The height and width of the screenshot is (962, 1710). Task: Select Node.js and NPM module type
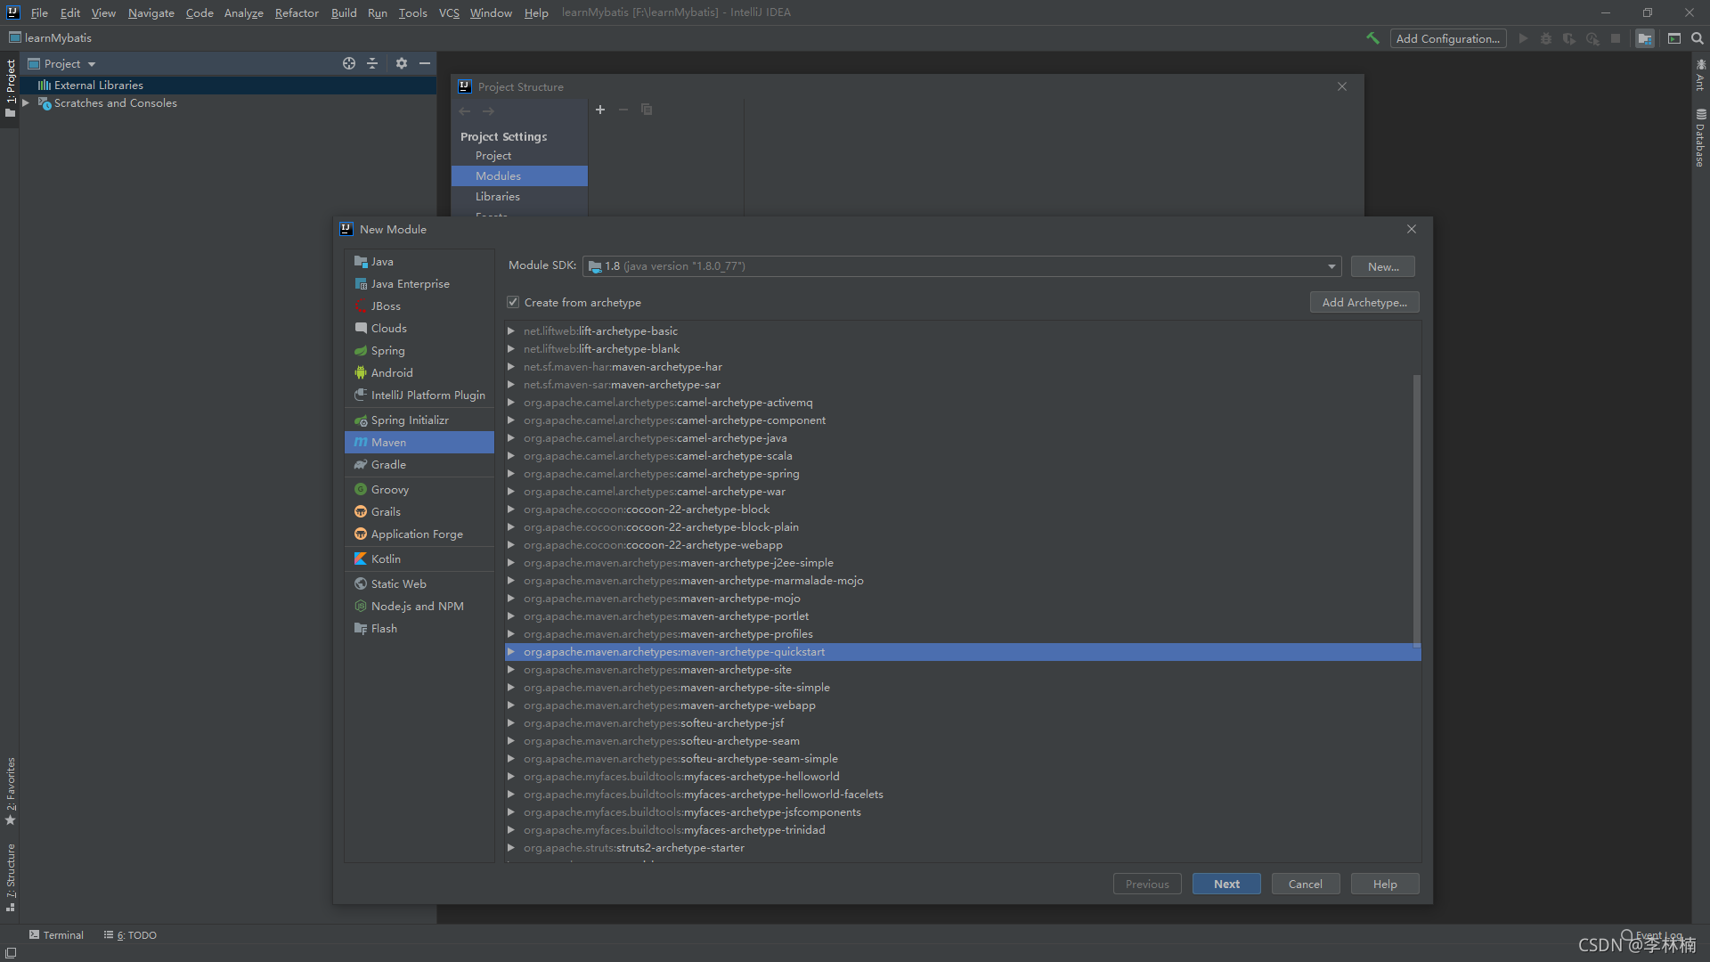pos(419,606)
